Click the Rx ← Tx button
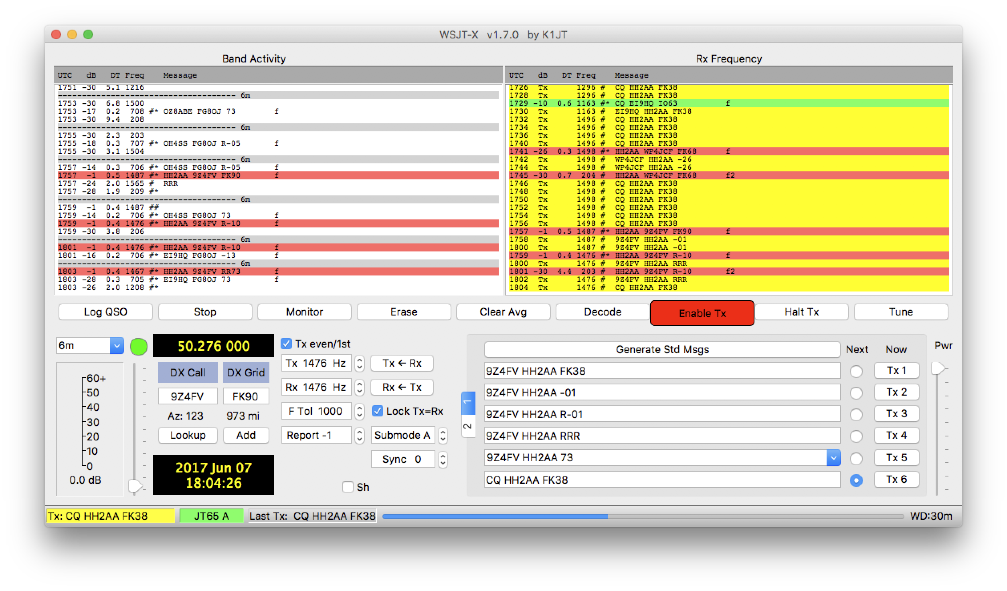 click(x=402, y=387)
